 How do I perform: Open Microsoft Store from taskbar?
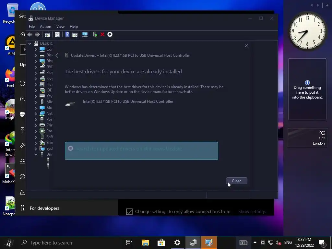161,243
